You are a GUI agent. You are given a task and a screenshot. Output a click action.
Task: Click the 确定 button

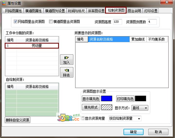(133, 132)
